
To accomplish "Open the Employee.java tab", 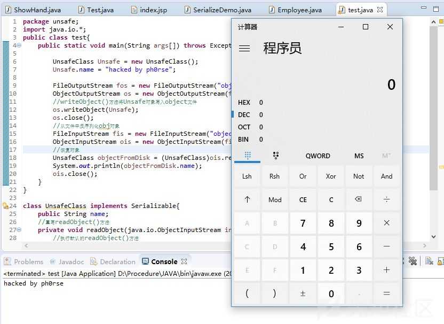I will point(296,10).
